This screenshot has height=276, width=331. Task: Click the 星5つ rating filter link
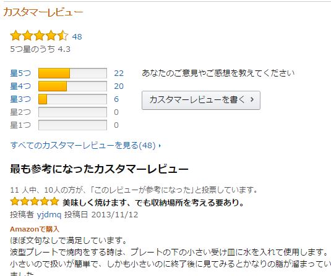tap(20, 73)
